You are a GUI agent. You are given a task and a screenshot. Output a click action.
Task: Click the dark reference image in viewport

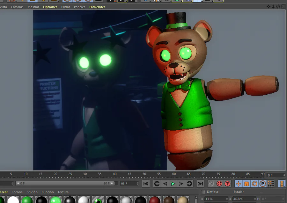tap(100, 90)
